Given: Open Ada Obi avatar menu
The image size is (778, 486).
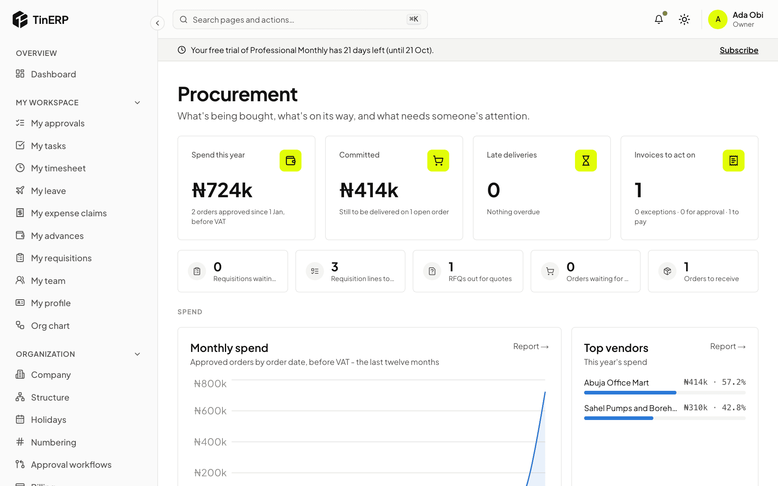Looking at the screenshot, I should [718, 19].
